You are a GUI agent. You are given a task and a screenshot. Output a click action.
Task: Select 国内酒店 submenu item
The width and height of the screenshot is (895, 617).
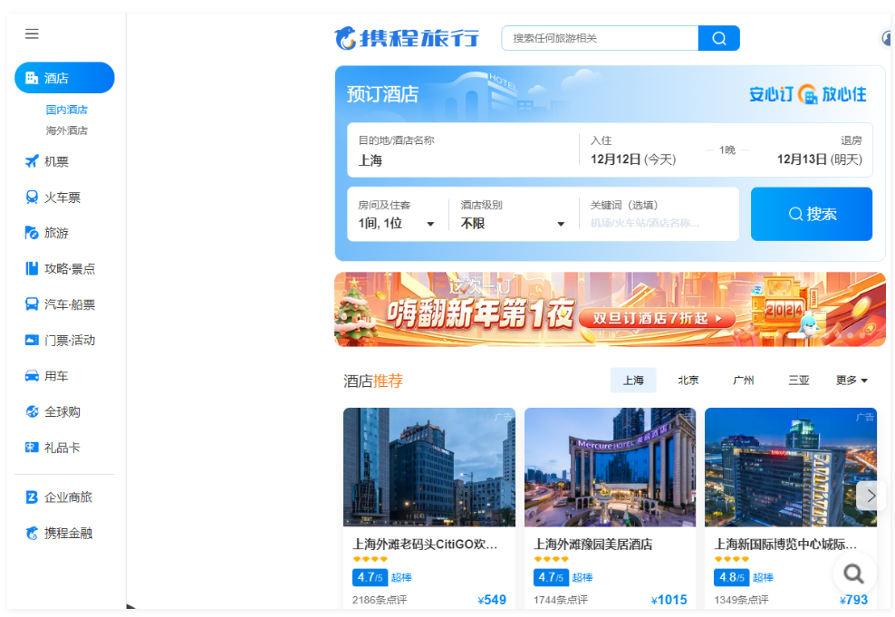pyautogui.click(x=67, y=110)
